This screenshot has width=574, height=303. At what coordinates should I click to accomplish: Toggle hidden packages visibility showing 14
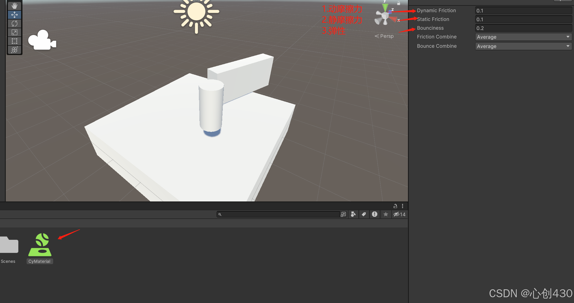click(x=399, y=214)
